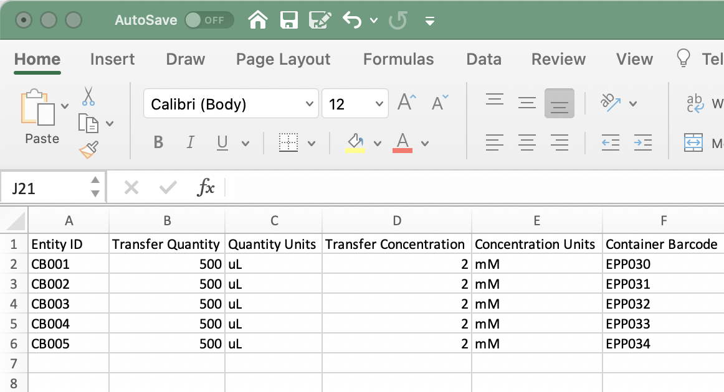Image resolution: width=724 pixels, height=392 pixels.
Task: Click Select All corner triangle
Action: click(x=15, y=220)
